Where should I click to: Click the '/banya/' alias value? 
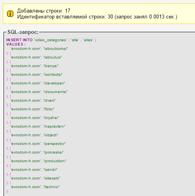pos(51,66)
